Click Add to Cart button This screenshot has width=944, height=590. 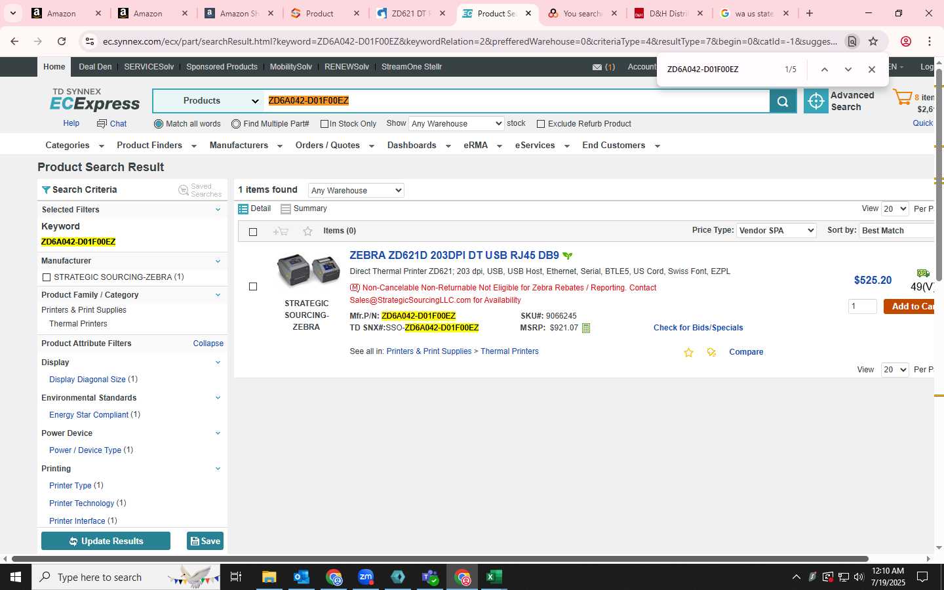(910, 306)
